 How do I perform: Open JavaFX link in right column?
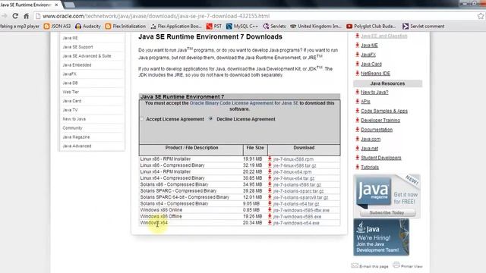[x=368, y=55]
